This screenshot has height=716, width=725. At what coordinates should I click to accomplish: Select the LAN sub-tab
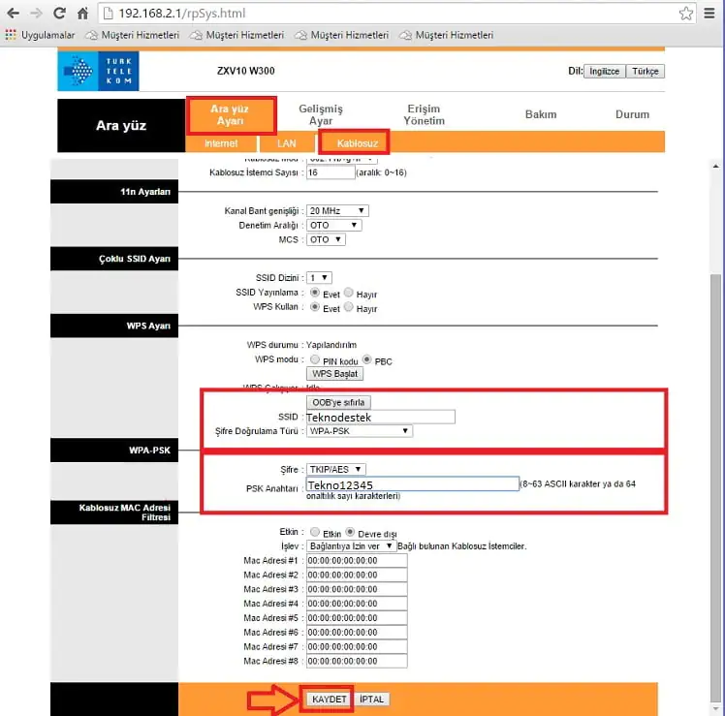(287, 143)
